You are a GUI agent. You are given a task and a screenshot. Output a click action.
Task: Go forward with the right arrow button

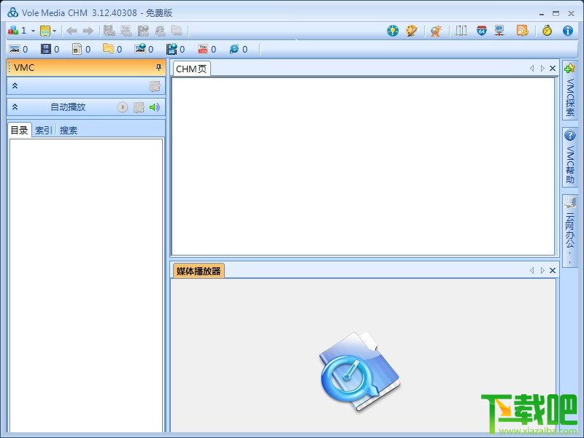point(88,31)
